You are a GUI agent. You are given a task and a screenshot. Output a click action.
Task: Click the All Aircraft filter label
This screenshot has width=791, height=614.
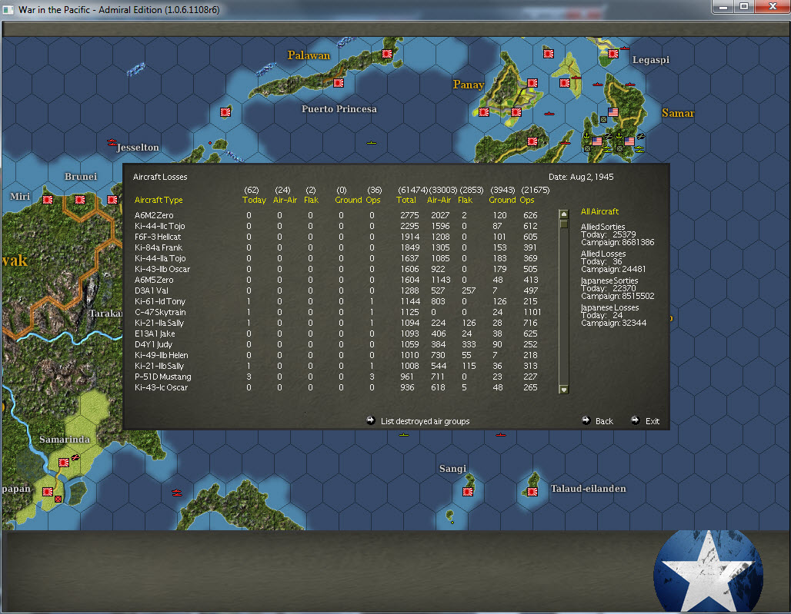[x=599, y=211]
